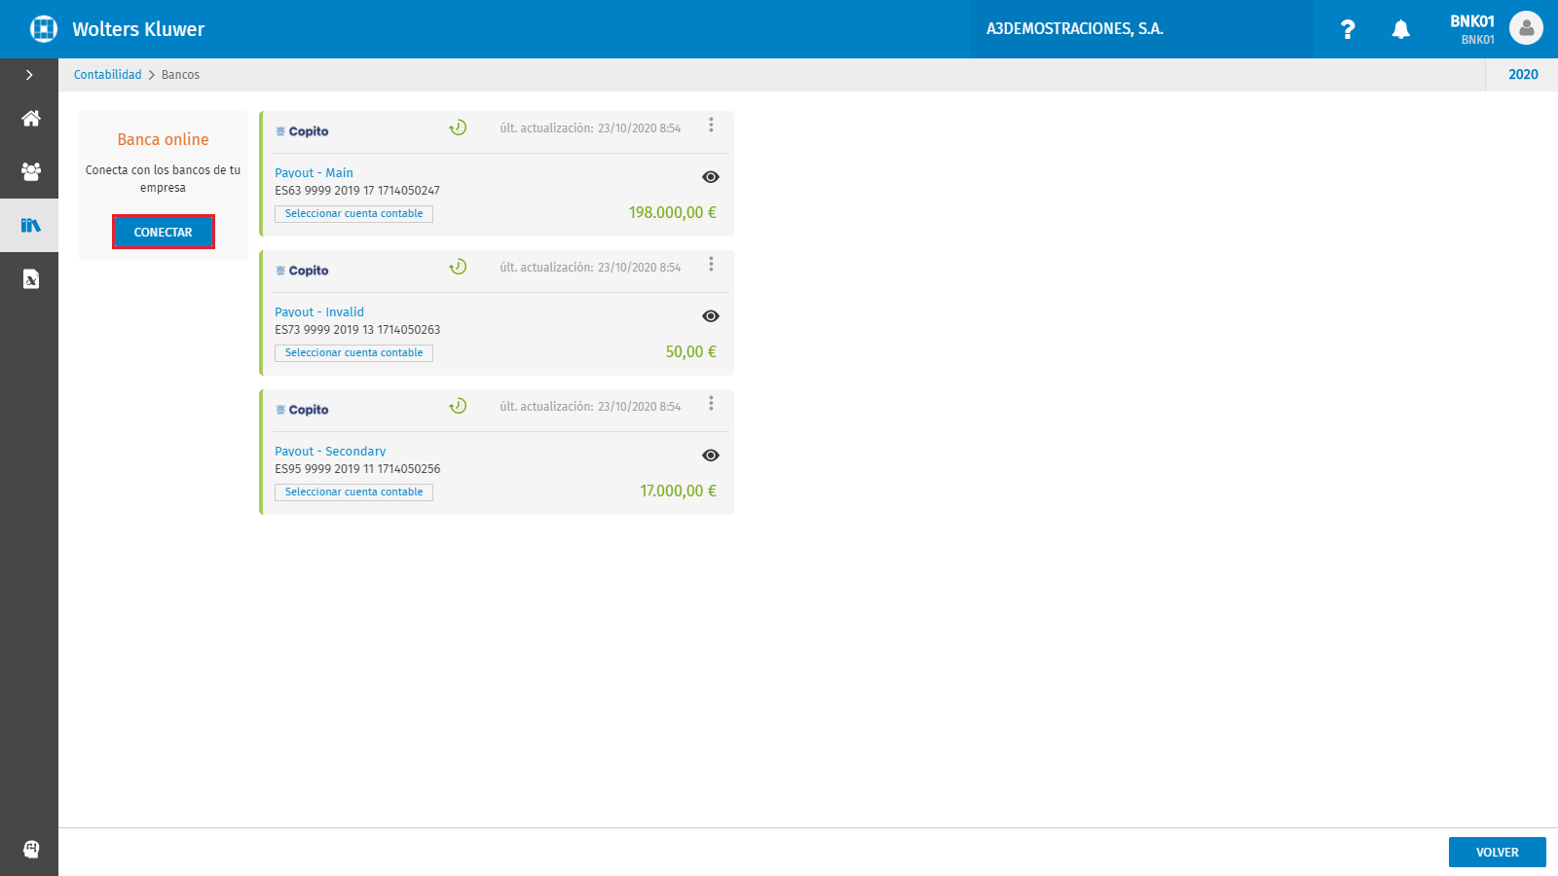Toggle the eye icon for Payout - Invalid
The width and height of the screenshot is (1558, 876).
pos(711,316)
